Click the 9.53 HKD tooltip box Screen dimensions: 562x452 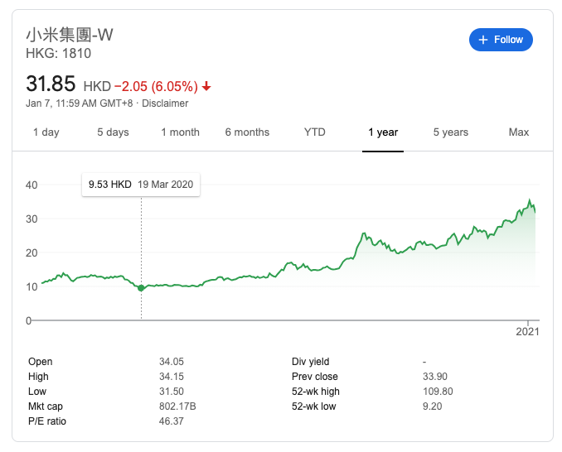141,185
